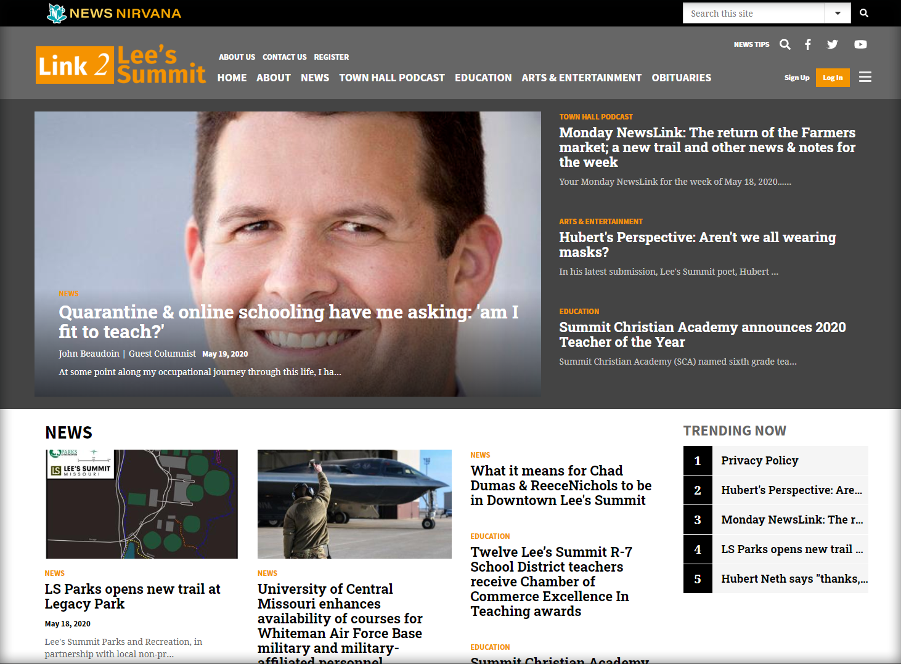Viewport: 901px width, 664px height.
Task: Open University of Central Missouri courses headline
Action: [340, 622]
